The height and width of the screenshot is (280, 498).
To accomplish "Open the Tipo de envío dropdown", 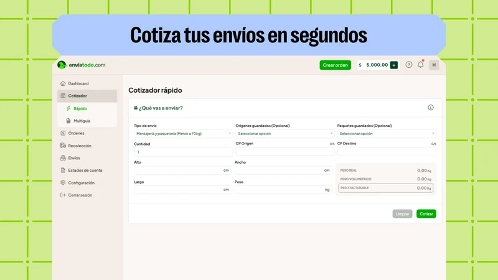I will tap(183, 134).
